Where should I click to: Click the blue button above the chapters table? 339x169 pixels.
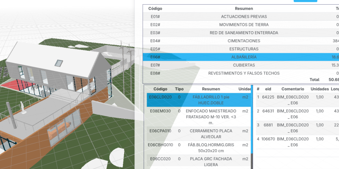(305, 1)
